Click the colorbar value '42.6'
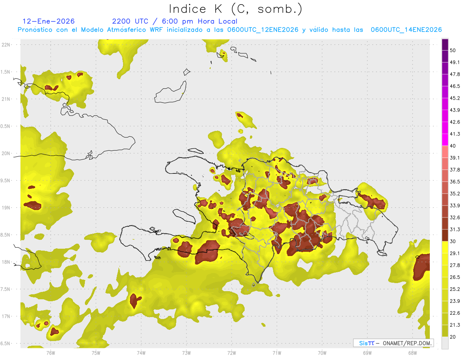The height and width of the screenshot is (358, 463). (x=455, y=122)
